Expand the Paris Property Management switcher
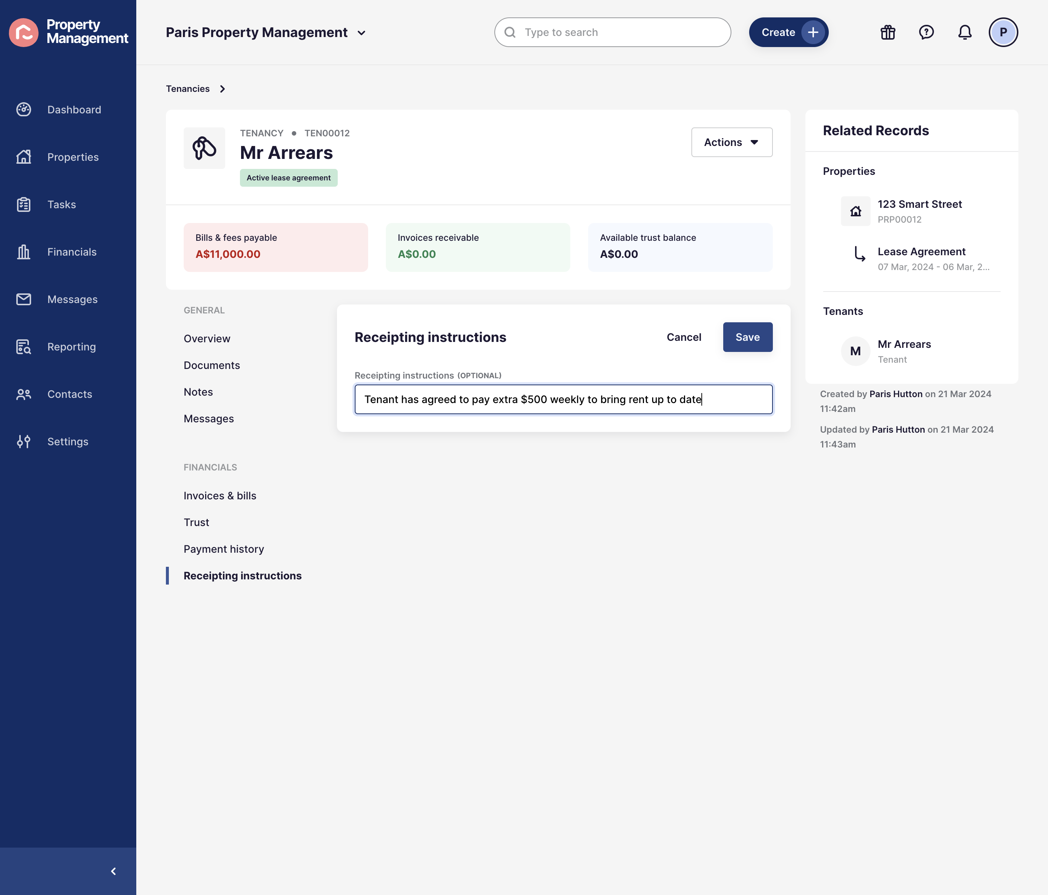The height and width of the screenshot is (895, 1048). click(266, 32)
